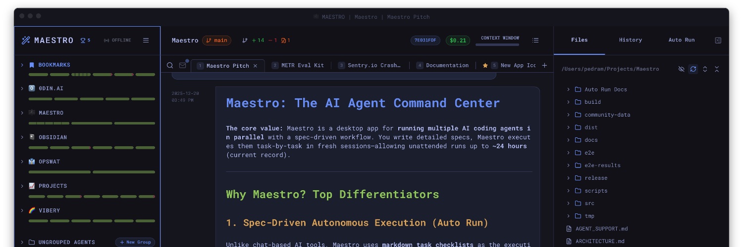Expand the VIBERY group
The image size is (743, 247).
pyautogui.click(x=22, y=210)
